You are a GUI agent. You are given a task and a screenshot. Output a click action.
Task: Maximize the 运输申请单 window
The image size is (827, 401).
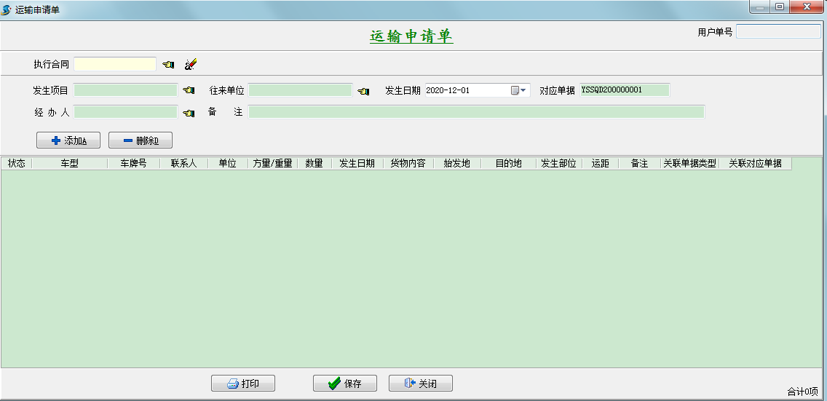[x=779, y=7]
